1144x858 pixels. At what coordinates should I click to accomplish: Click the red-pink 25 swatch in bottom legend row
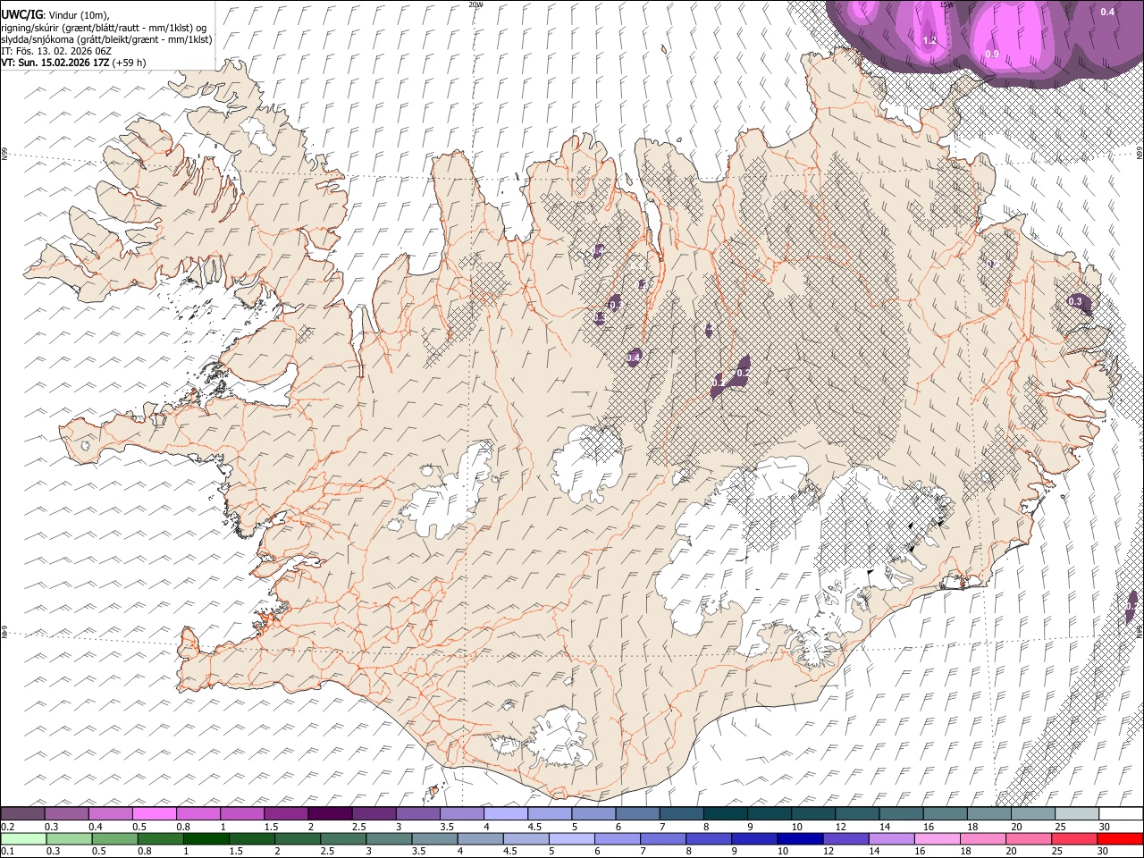tap(1073, 838)
